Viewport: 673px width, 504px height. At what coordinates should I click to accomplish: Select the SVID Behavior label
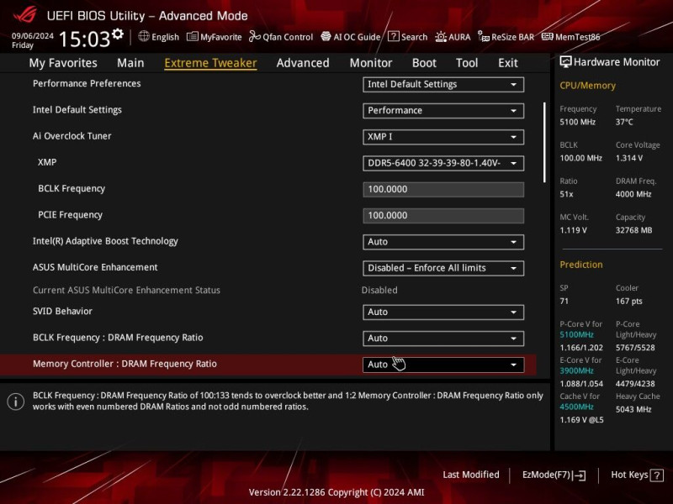coord(62,312)
